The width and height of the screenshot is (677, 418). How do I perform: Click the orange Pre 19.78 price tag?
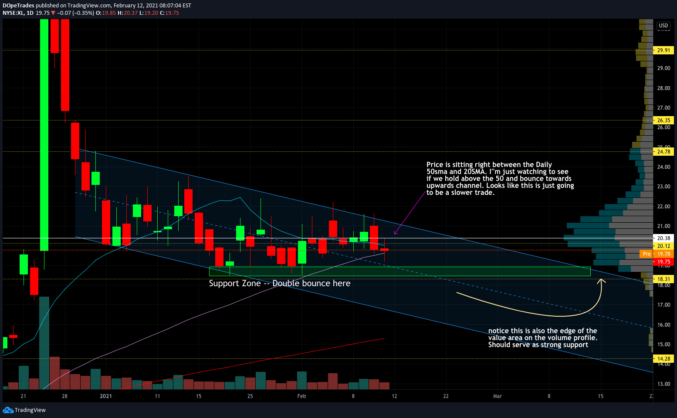coord(657,254)
